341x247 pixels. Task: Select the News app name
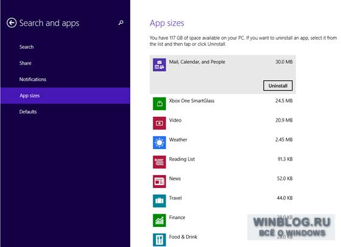point(175,179)
